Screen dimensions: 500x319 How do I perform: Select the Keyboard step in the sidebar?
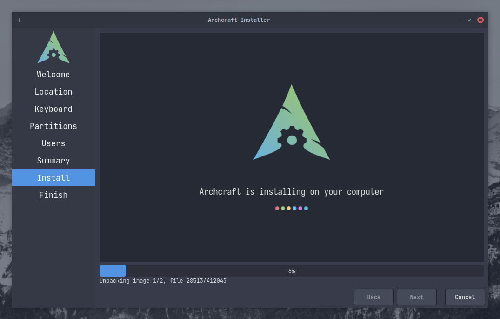click(53, 109)
